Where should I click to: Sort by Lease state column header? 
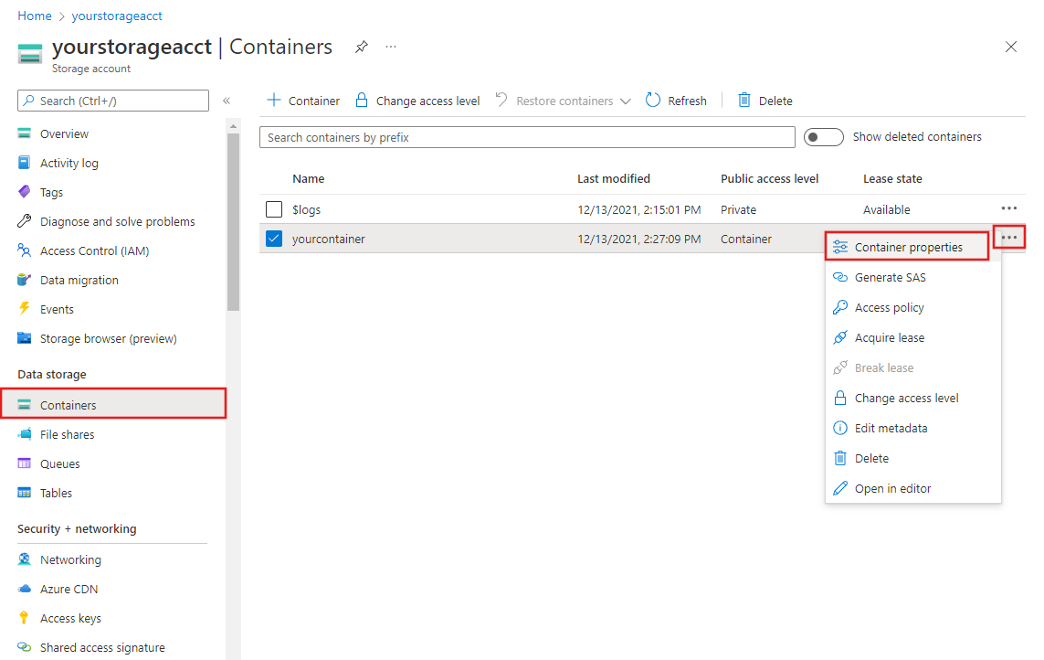(x=892, y=178)
